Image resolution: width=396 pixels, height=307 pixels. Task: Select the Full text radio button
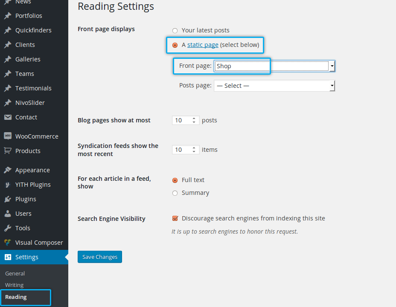pos(175,180)
